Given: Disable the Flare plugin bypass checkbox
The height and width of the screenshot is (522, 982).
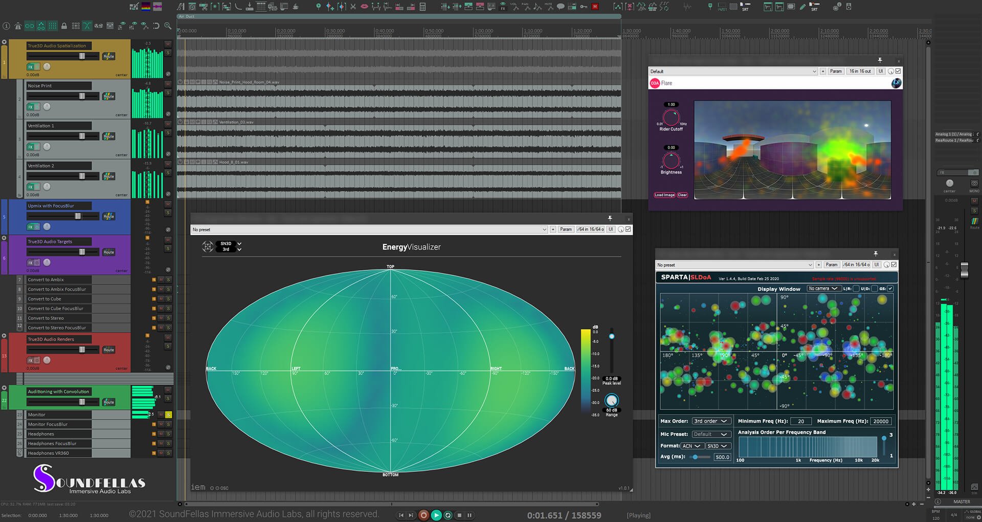Looking at the screenshot, I should (x=898, y=71).
